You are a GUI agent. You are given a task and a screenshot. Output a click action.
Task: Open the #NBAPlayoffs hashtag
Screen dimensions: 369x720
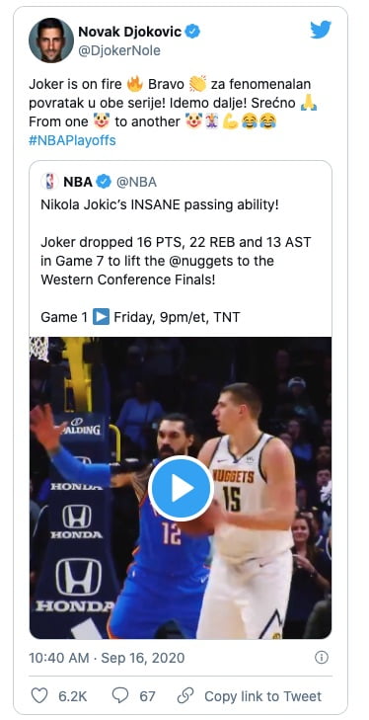click(x=72, y=140)
